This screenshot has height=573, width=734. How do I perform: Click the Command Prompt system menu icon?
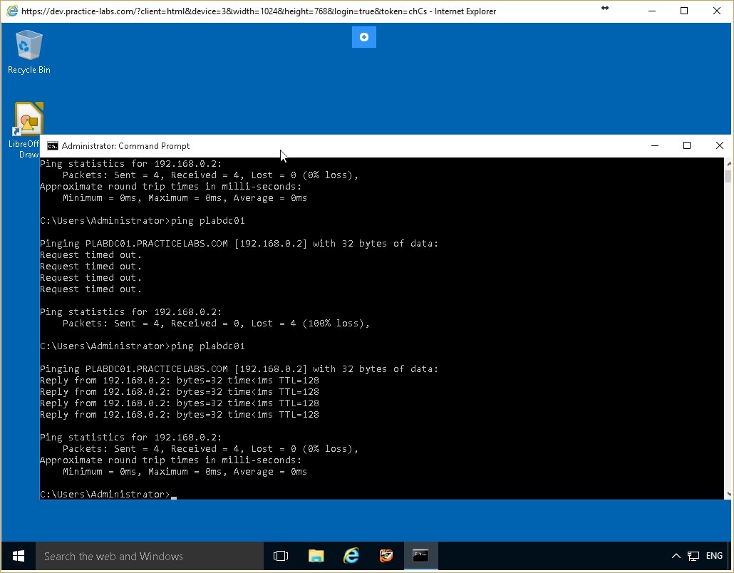coord(52,145)
